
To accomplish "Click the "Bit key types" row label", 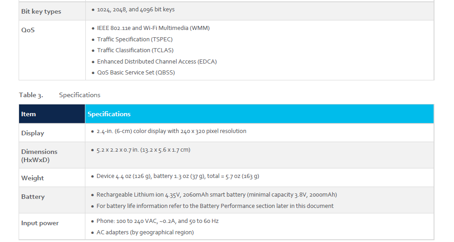I will click(x=41, y=11).
